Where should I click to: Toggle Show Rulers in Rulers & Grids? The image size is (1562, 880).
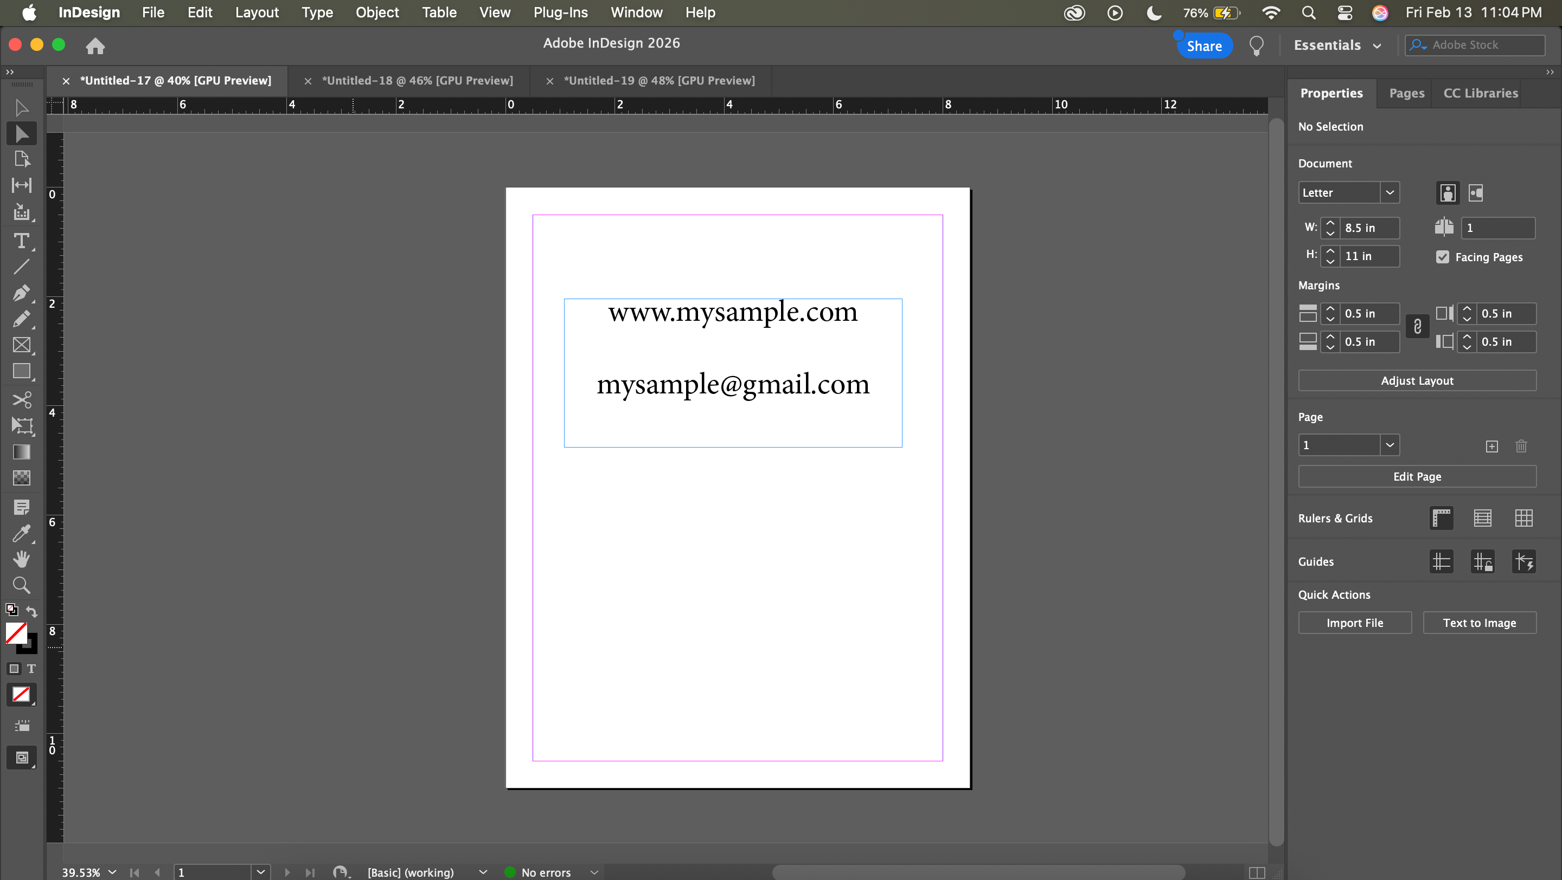[1442, 519]
